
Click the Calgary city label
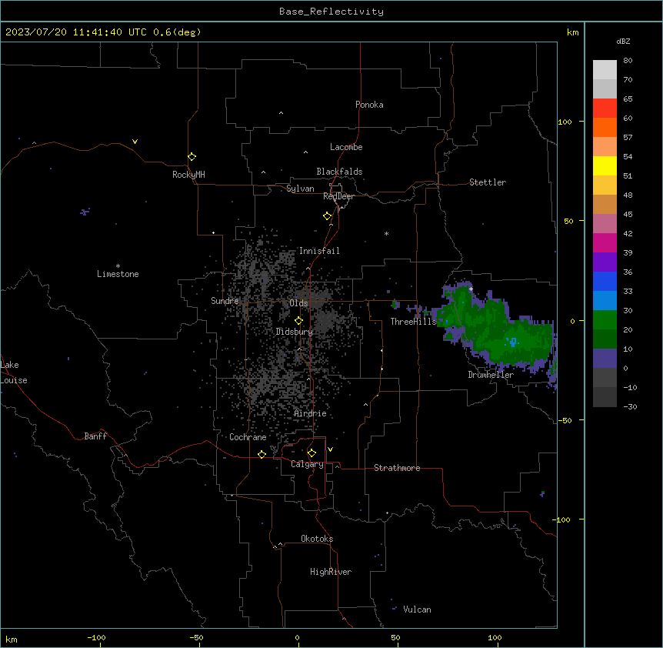(307, 464)
